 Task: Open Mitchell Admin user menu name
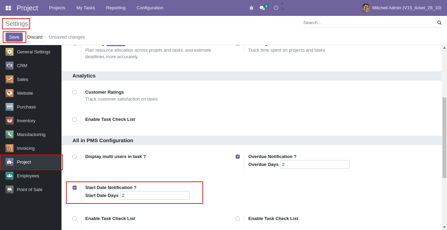coord(407,8)
